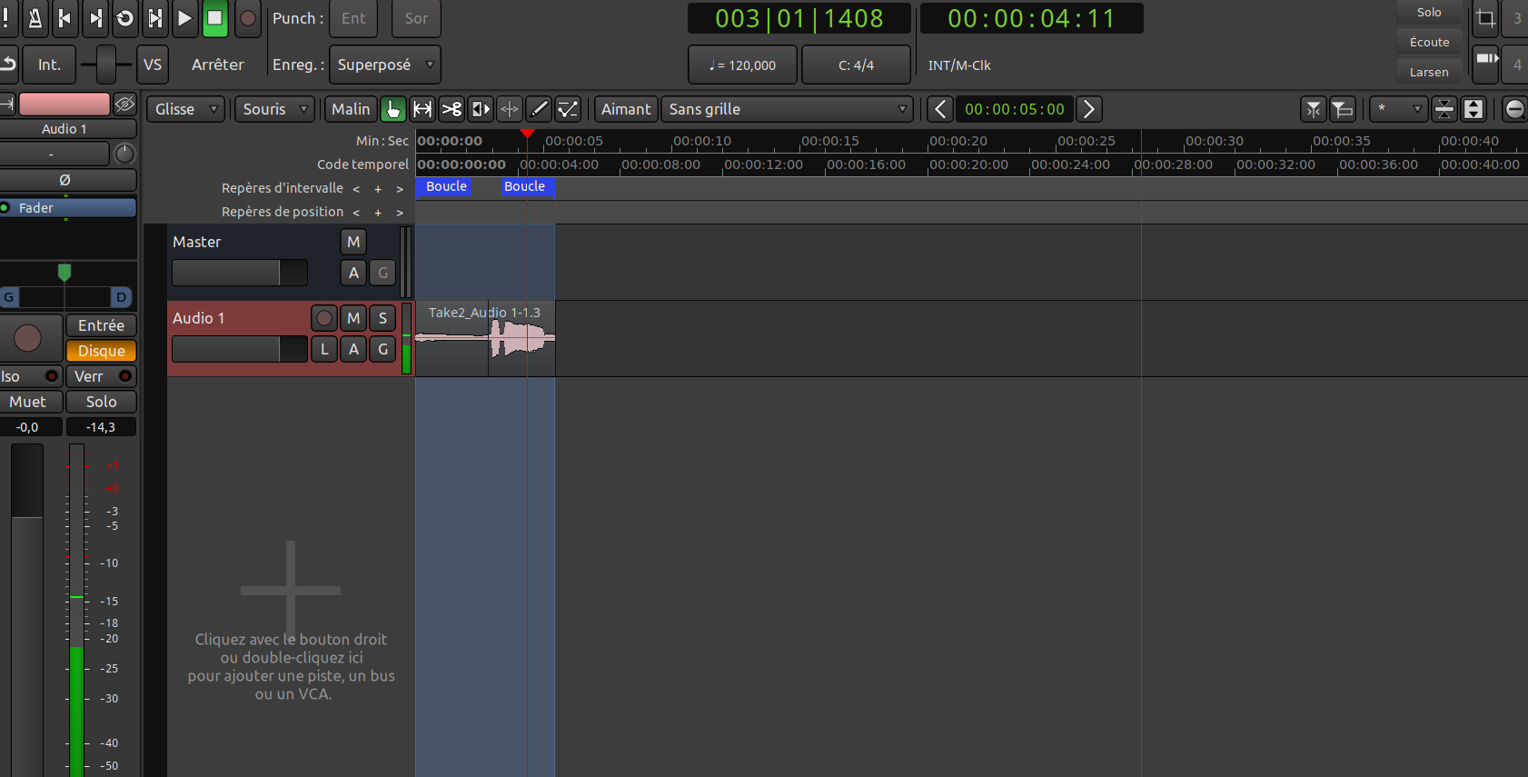
Task: Toggle the metronome click
Action: [35, 18]
